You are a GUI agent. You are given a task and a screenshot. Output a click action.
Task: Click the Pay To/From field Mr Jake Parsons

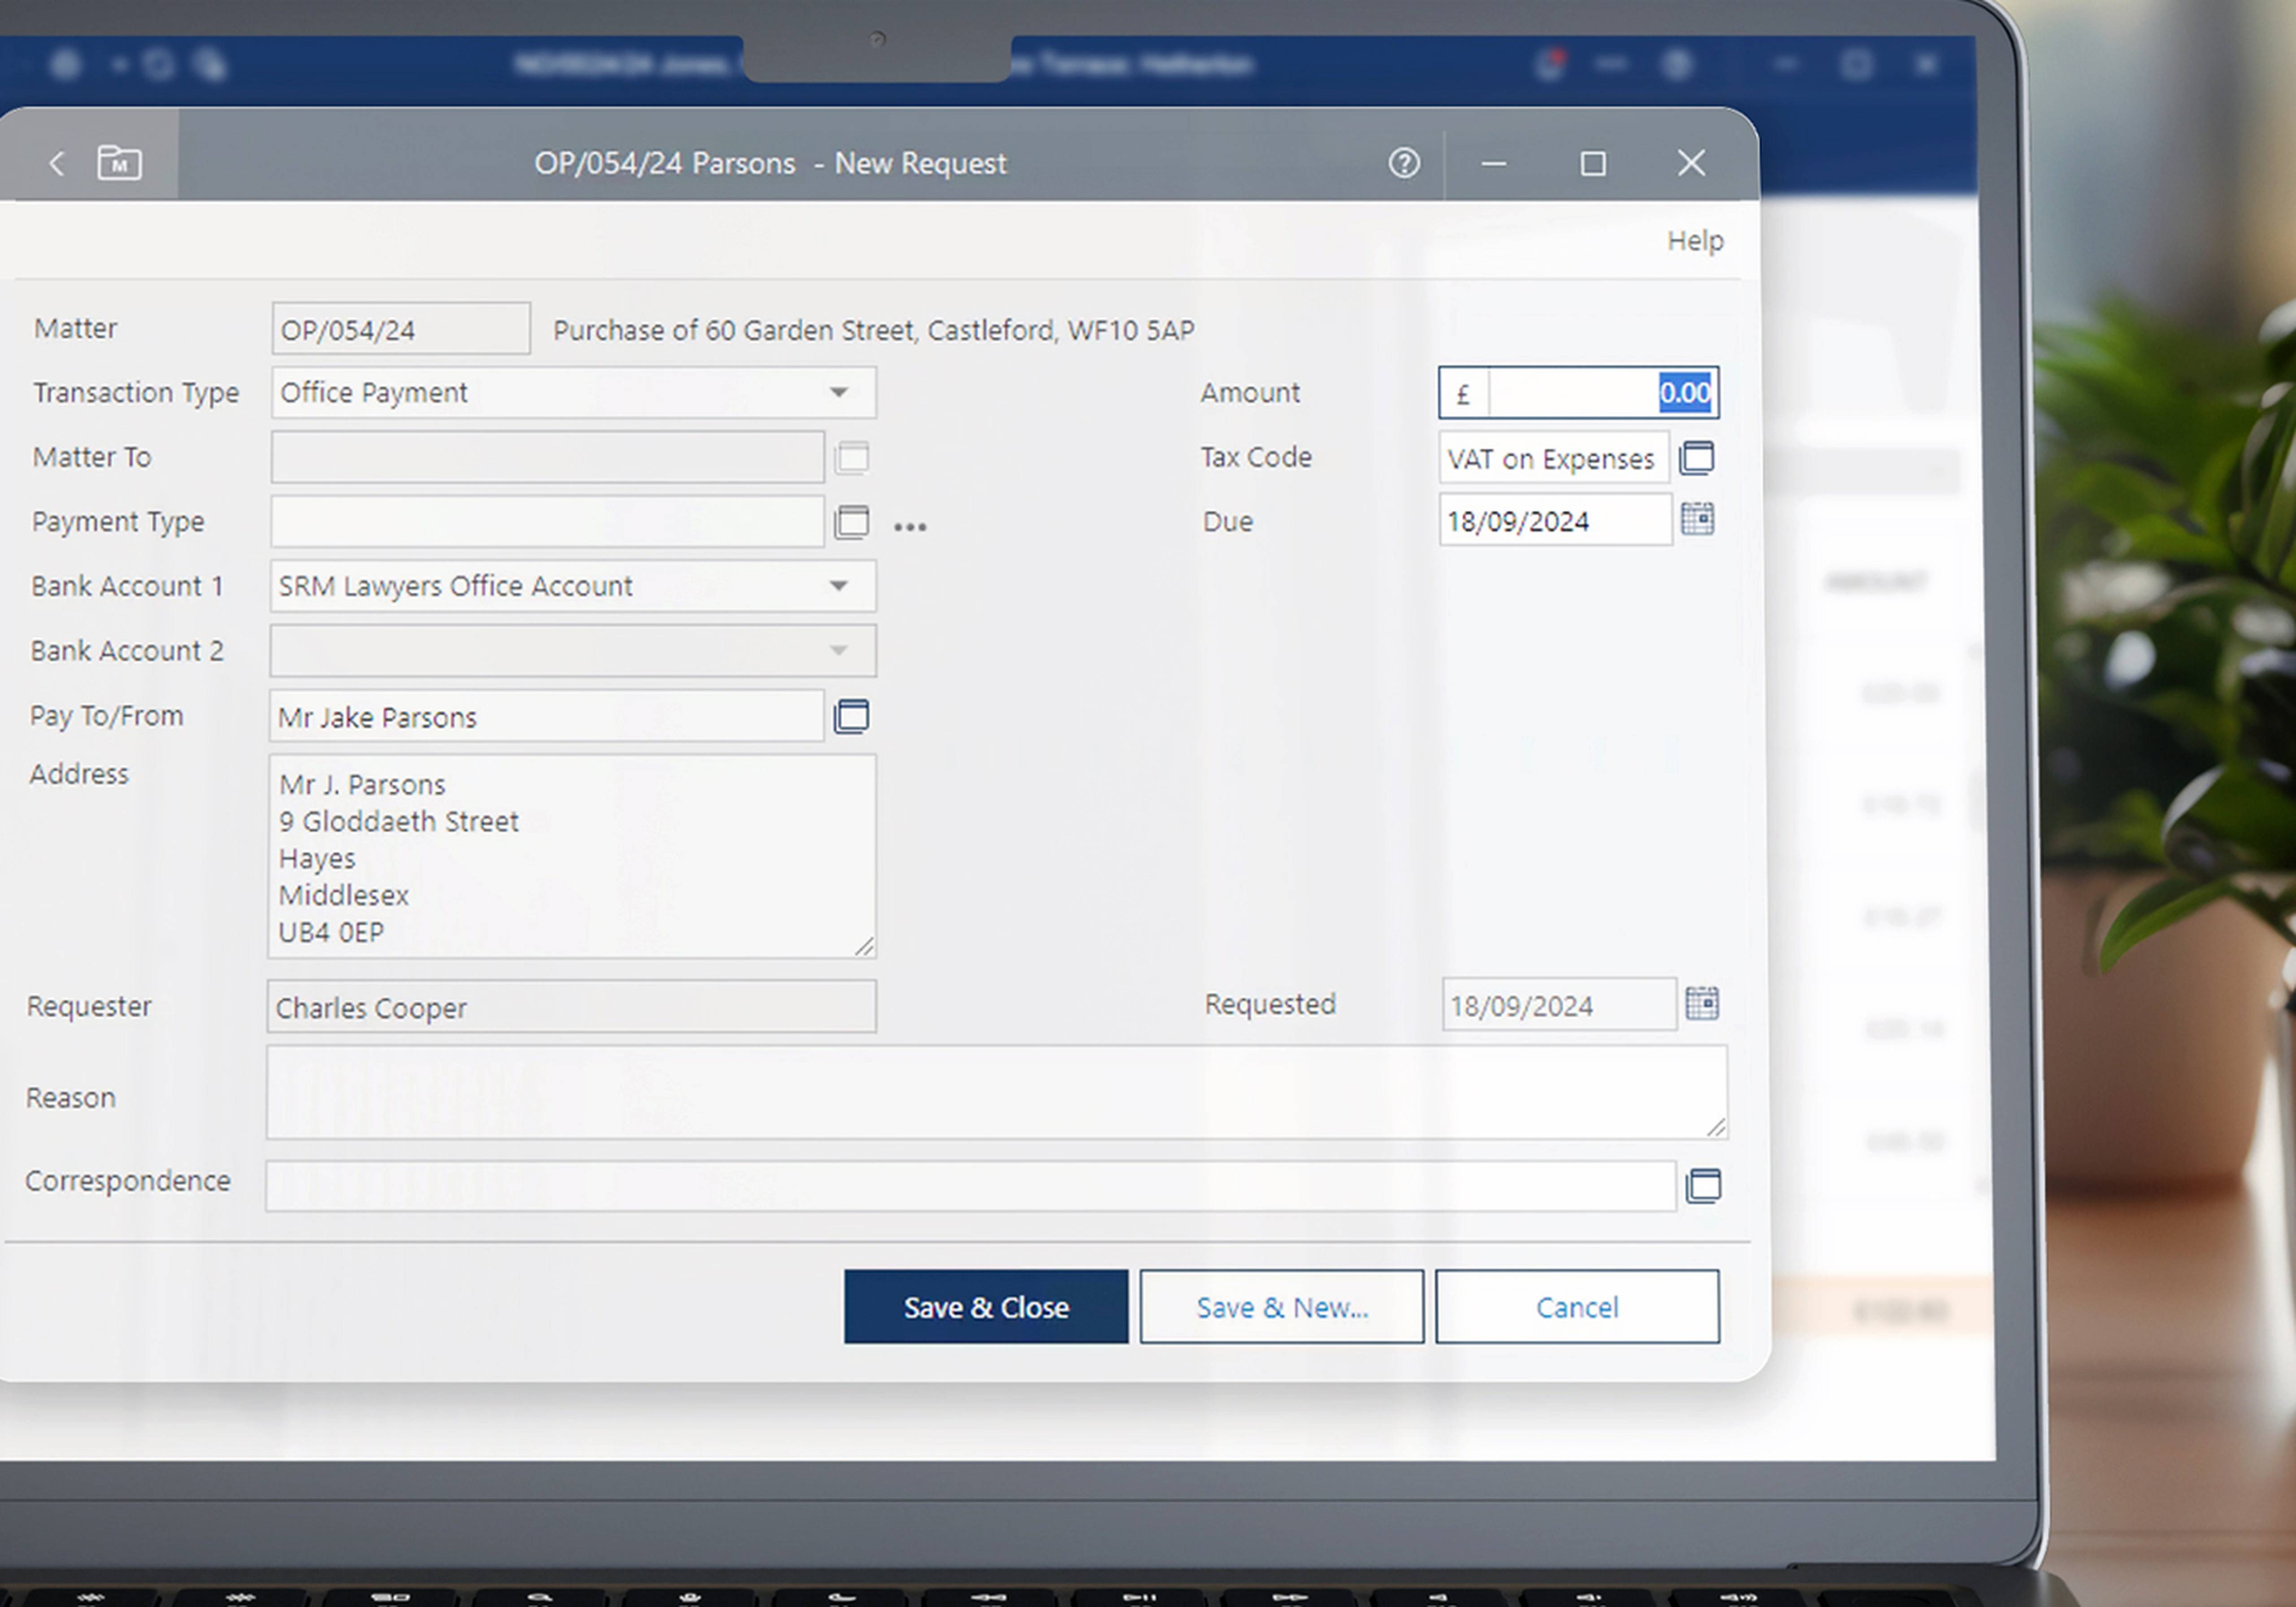pyautogui.click(x=546, y=716)
